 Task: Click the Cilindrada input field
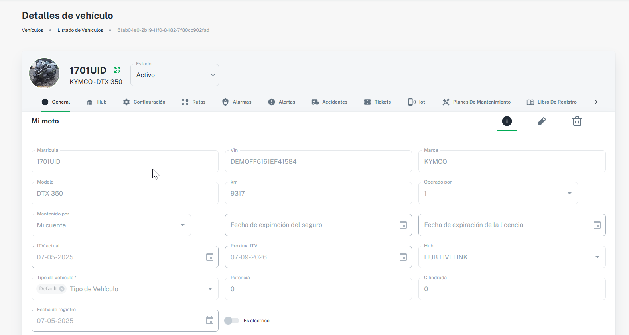[512, 289]
